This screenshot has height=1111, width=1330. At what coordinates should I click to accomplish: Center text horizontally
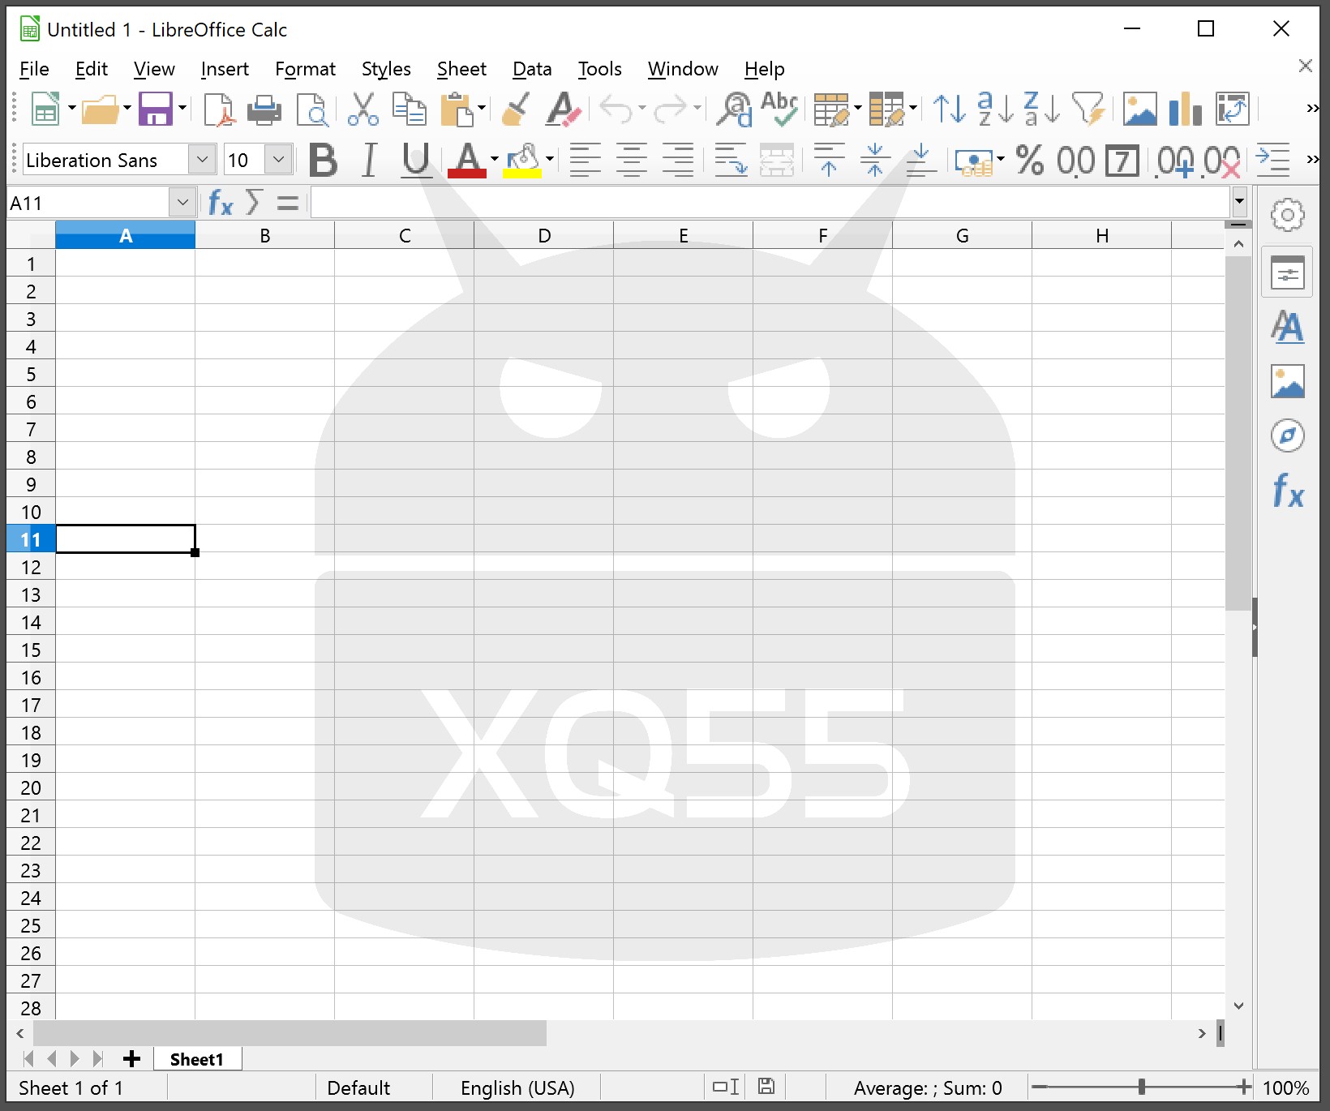coord(631,160)
